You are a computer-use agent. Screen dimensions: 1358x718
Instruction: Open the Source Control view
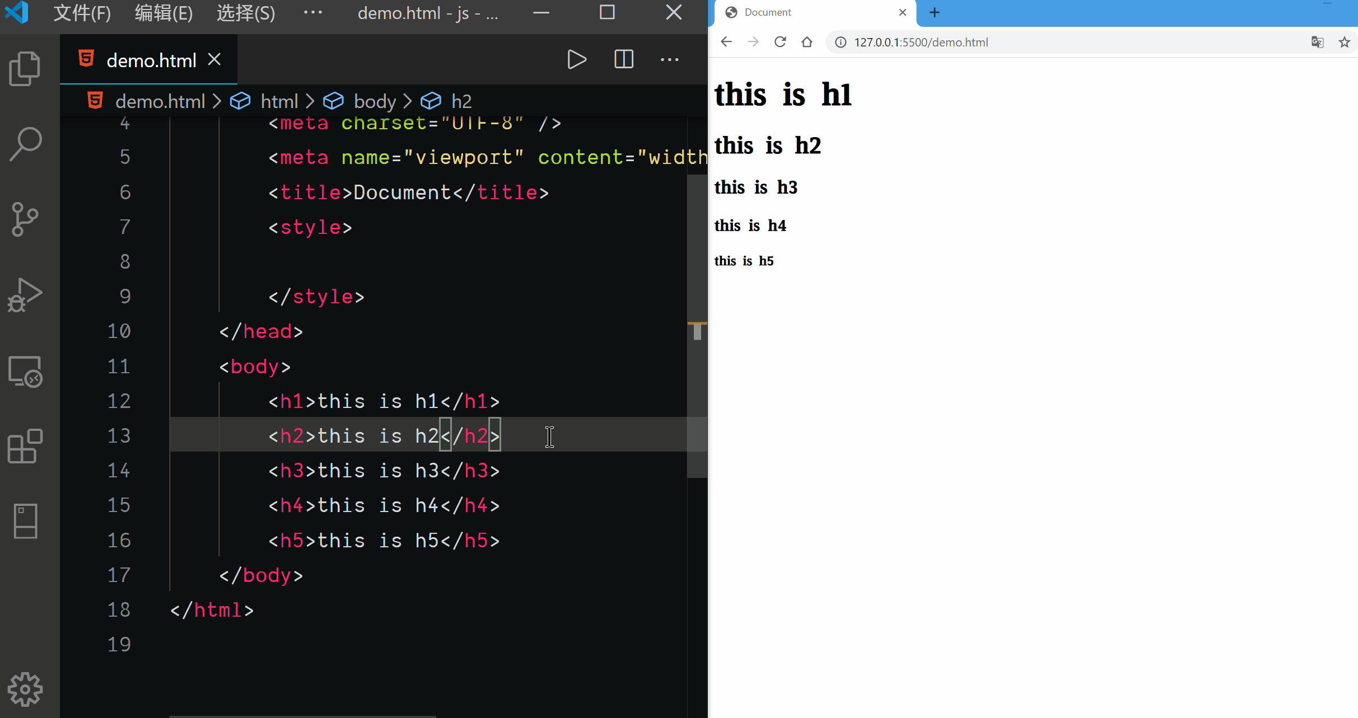pos(25,219)
